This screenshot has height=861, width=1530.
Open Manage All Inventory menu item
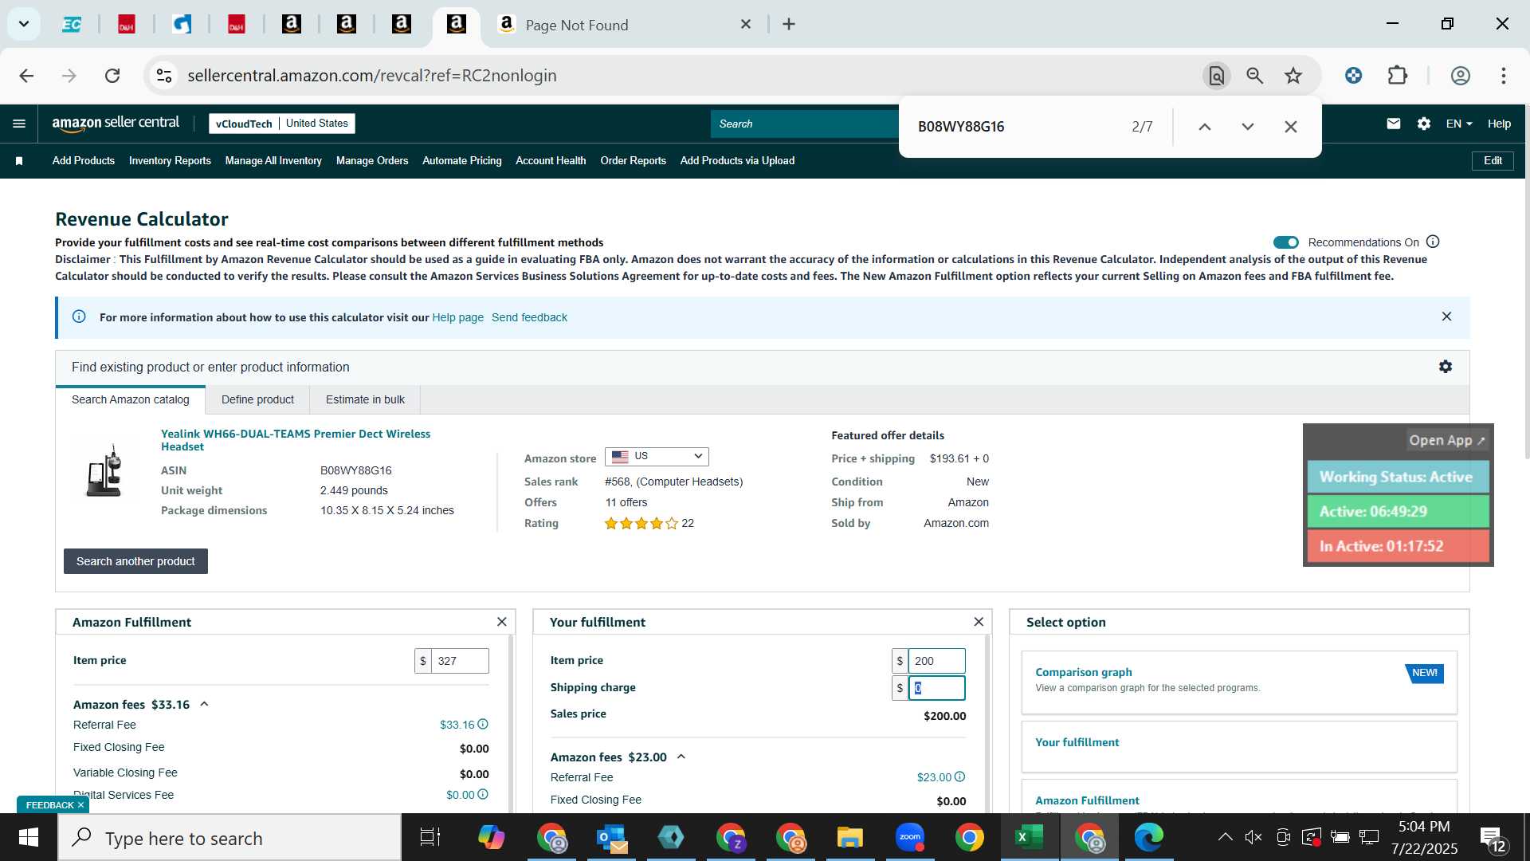[x=273, y=160]
